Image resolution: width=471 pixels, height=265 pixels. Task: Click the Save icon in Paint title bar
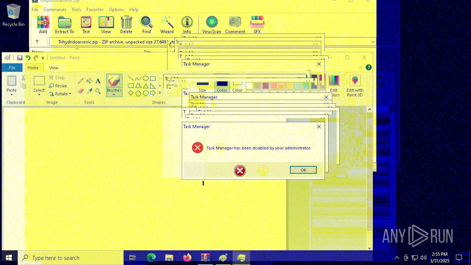coord(20,58)
